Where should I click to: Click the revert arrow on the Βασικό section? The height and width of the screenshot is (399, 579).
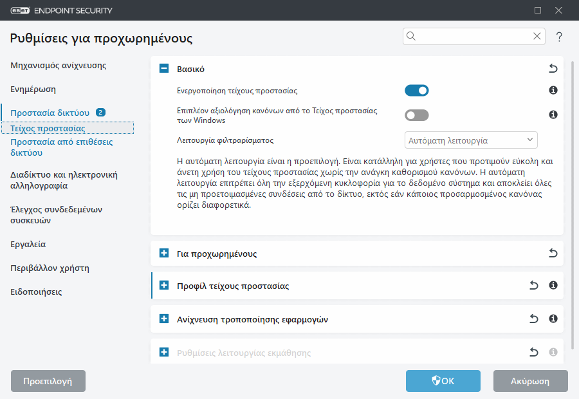pos(553,67)
